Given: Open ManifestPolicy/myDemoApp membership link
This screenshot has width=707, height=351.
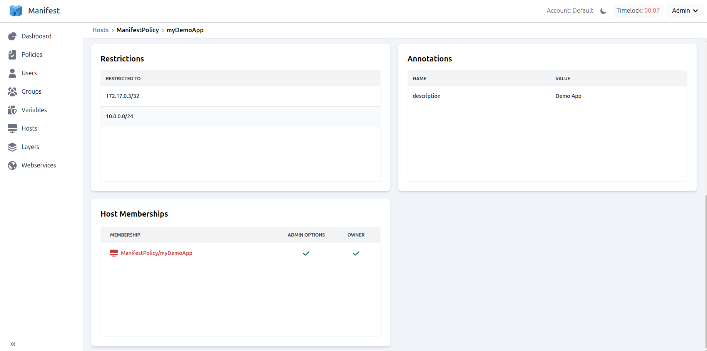Looking at the screenshot, I should [x=157, y=253].
